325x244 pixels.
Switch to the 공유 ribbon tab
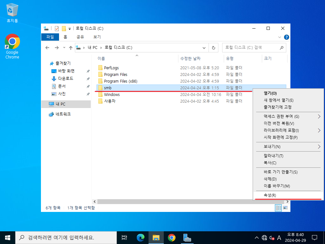tap(80, 37)
